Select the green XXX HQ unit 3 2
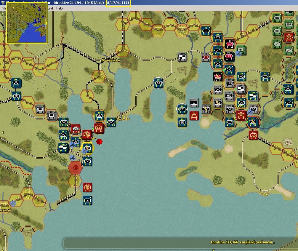This screenshot has width=298, height=251. tap(277, 18)
